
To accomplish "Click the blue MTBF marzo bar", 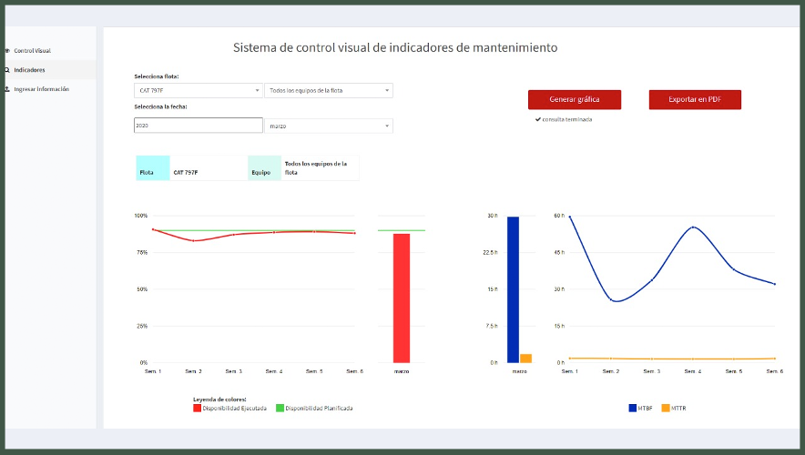I will pyautogui.click(x=513, y=289).
